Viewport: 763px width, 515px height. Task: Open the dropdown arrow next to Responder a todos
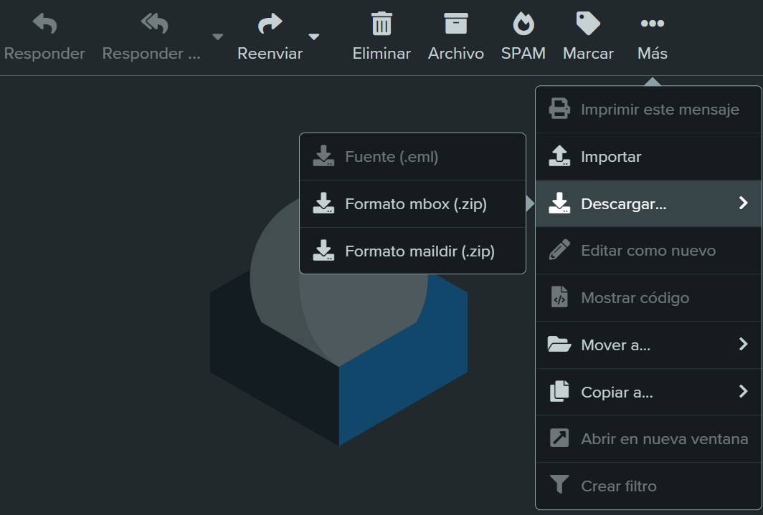click(x=217, y=37)
